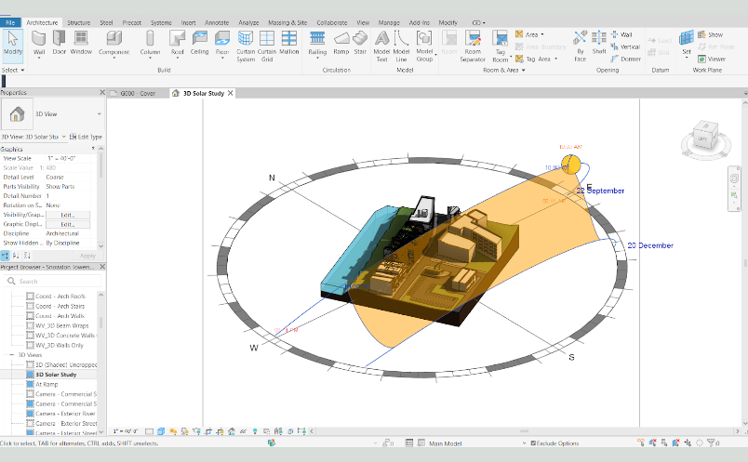Image resolution: width=748 pixels, height=462 pixels.
Task: Click the Edit Type button
Action: pos(86,137)
